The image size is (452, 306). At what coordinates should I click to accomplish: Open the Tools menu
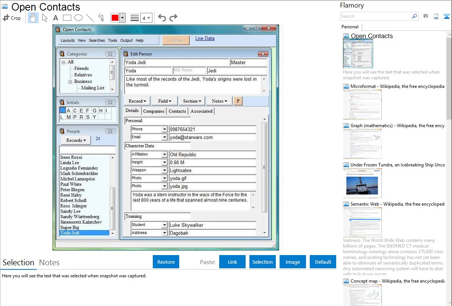coord(112,40)
